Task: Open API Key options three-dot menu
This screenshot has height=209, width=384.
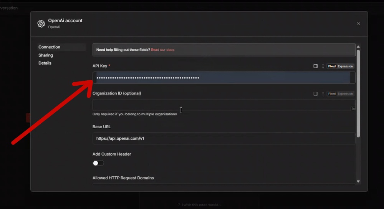Action: (323, 66)
